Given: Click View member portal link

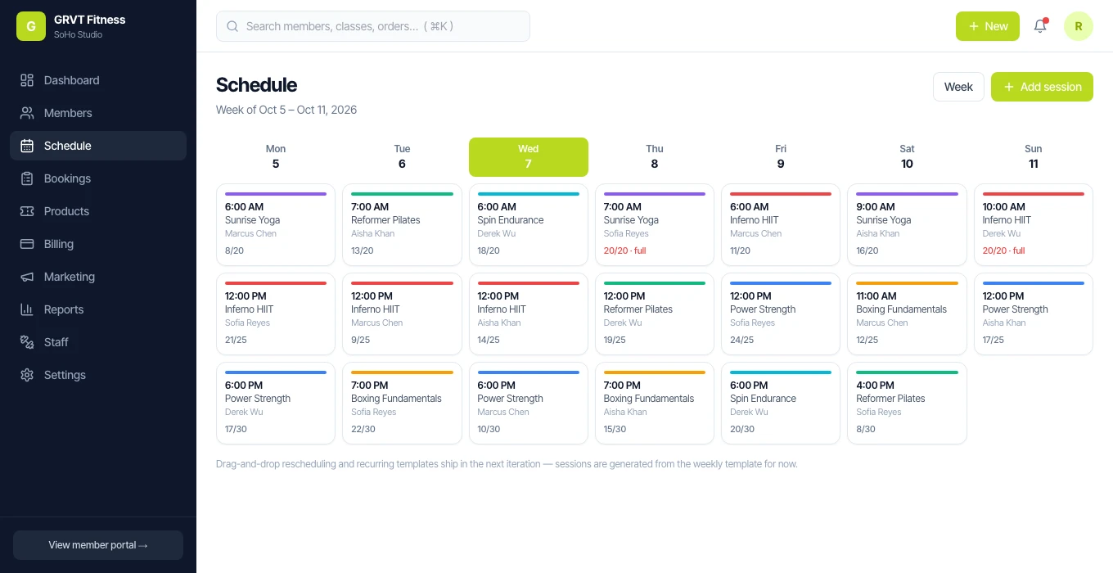Looking at the screenshot, I should (x=98, y=545).
